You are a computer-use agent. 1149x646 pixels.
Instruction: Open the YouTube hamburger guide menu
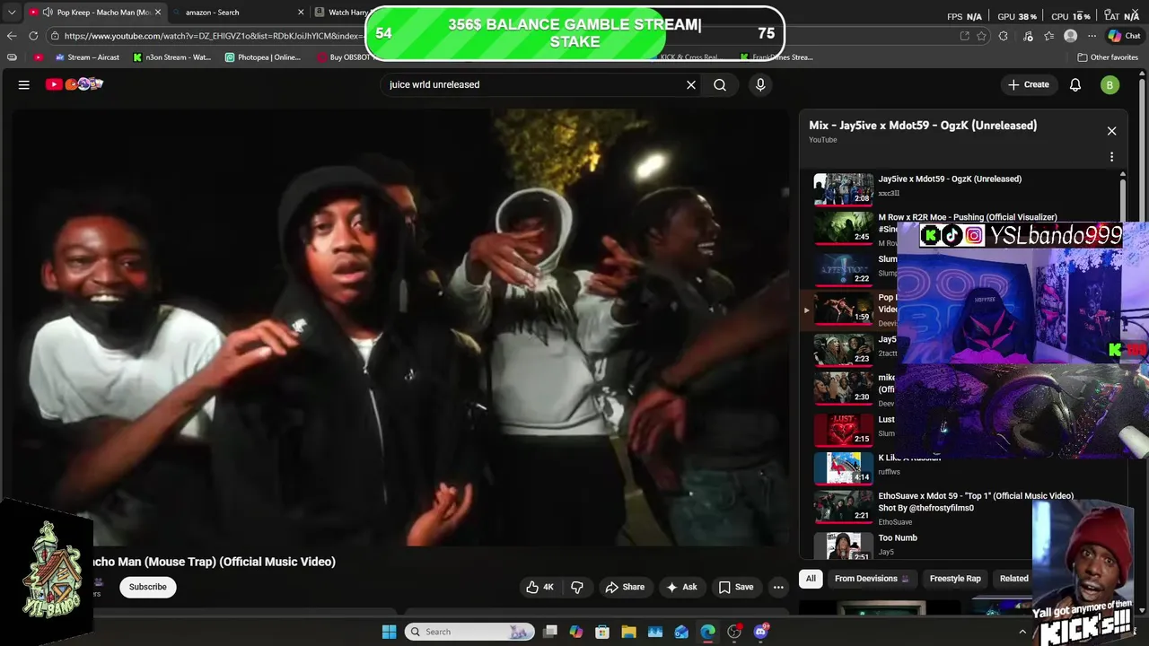tap(24, 84)
